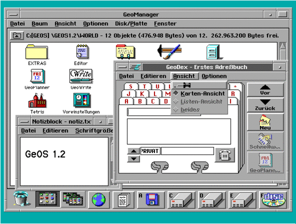Select the R tab in GeoDex
This screenshot has width=296, height=224.
(x=233, y=94)
